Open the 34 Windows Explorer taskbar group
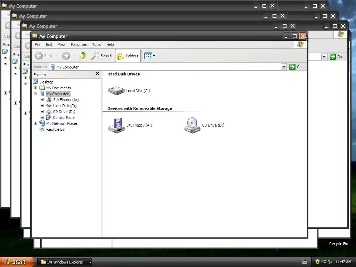The height and width of the screenshot is (267, 356). [65, 262]
